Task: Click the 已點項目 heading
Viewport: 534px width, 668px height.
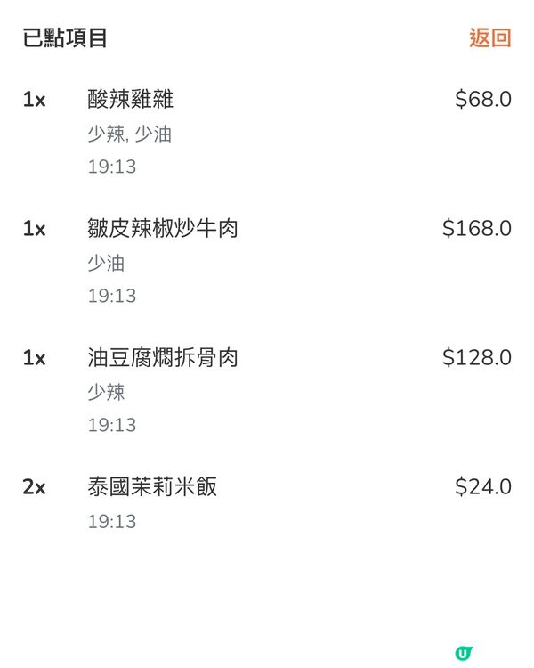Action: (x=65, y=37)
